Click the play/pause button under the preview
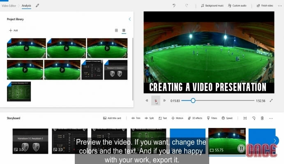Image resolution: width=284 pixels, height=164 pixels. pyautogui.click(x=156, y=100)
